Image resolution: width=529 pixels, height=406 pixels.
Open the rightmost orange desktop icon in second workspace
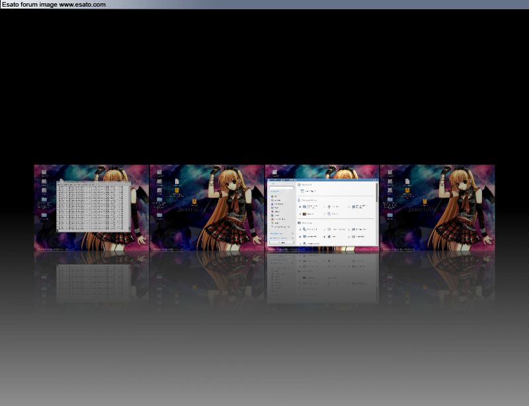(x=194, y=202)
